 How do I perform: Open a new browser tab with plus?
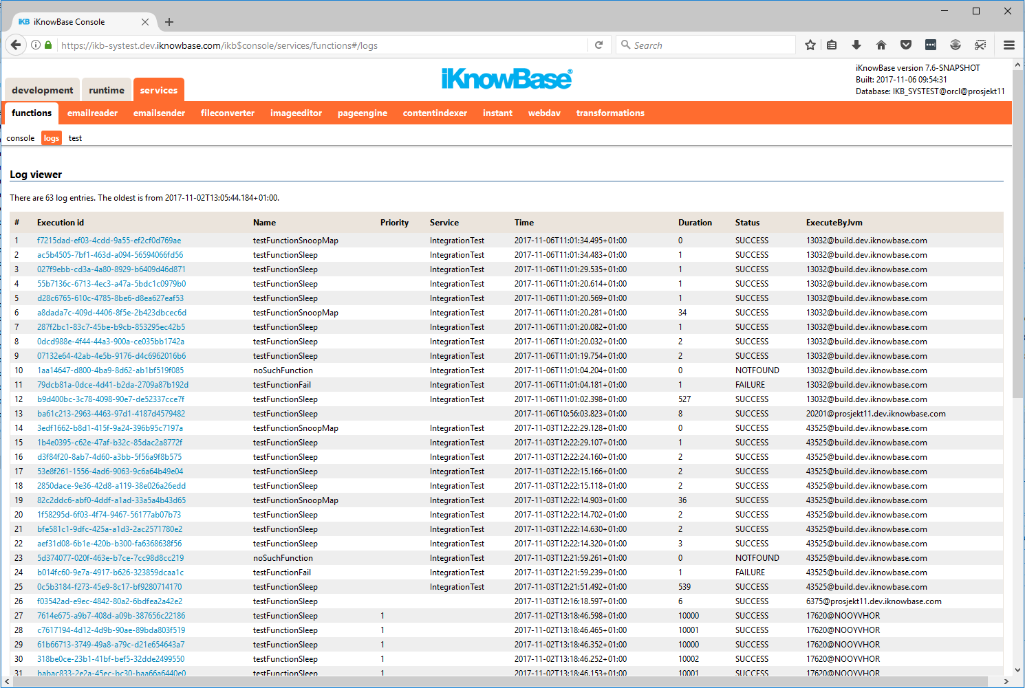169,22
